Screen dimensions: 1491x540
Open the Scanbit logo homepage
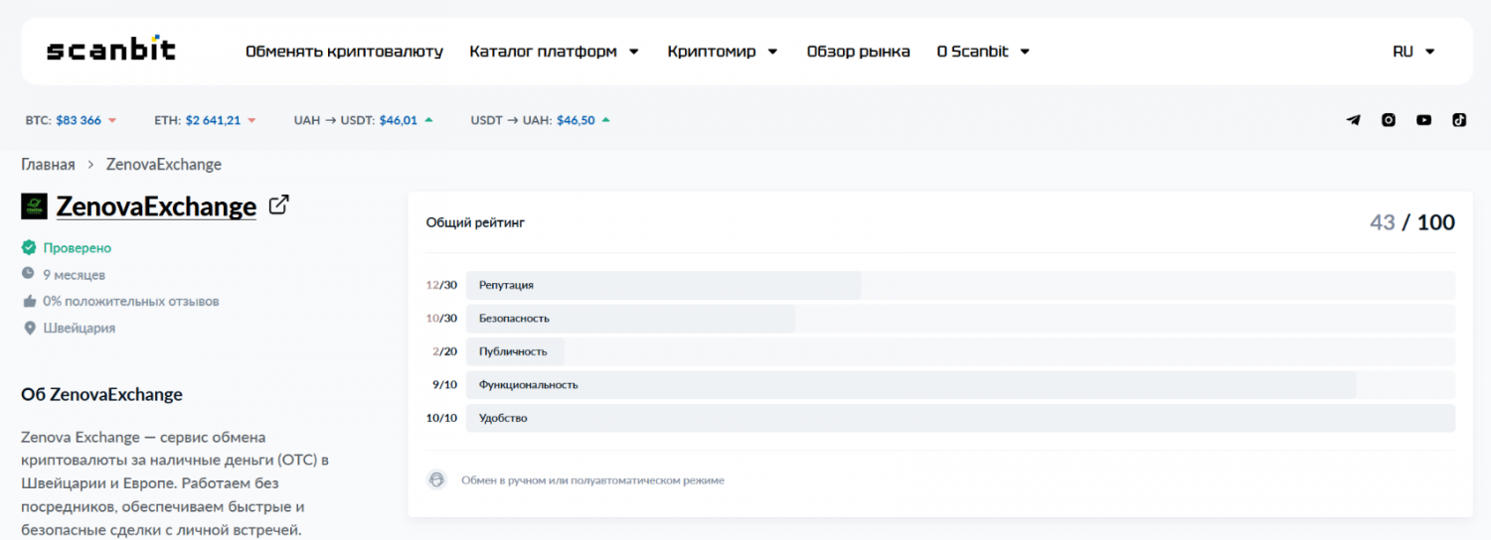pos(110,50)
